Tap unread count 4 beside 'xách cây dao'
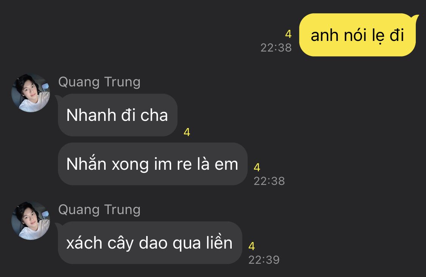 [251, 246]
